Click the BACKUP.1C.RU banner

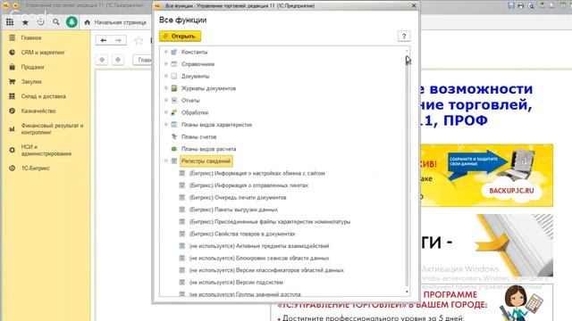click(x=487, y=175)
